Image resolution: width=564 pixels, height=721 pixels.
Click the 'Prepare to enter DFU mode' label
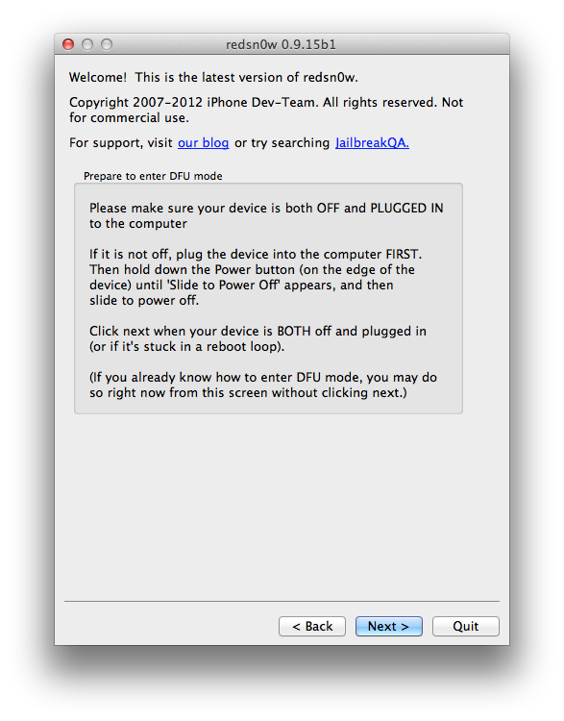tap(153, 176)
